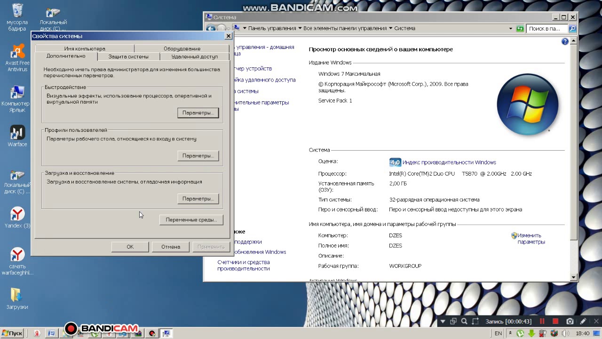
Task: Open Индекс производительности Windows link
Action: (x=449, y=162)
